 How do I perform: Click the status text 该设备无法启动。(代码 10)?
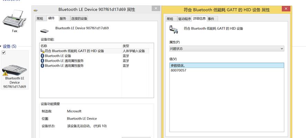pos(87,126)
